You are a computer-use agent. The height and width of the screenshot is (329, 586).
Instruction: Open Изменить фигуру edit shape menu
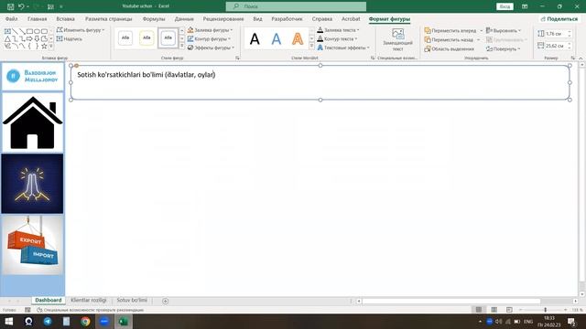click(81, 30)
